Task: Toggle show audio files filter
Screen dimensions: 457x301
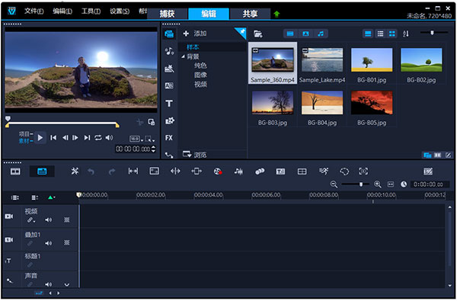Action: pos(321,34)
